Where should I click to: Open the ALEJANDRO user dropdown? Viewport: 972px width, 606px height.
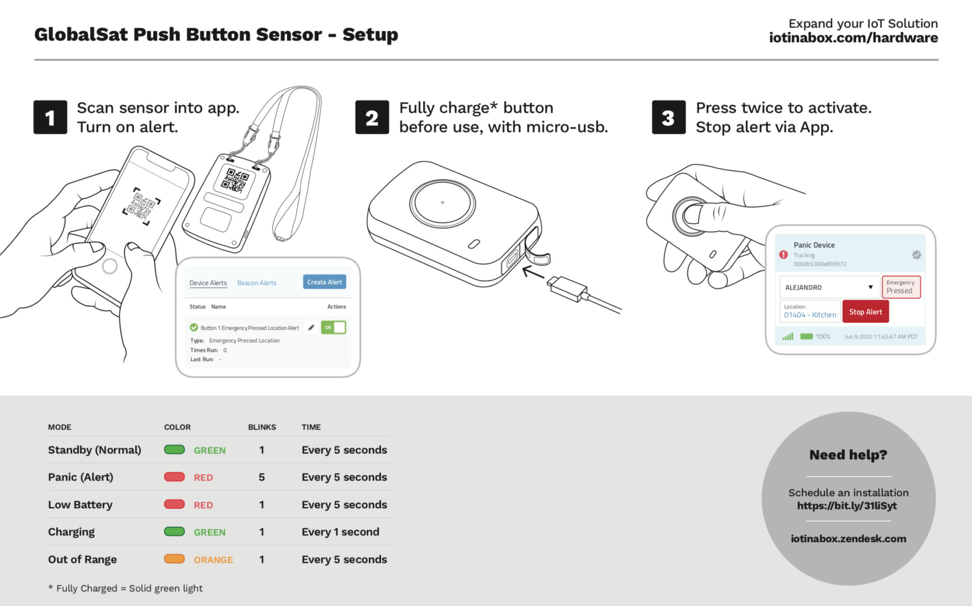pyautogui.click(x=829, y=287)
